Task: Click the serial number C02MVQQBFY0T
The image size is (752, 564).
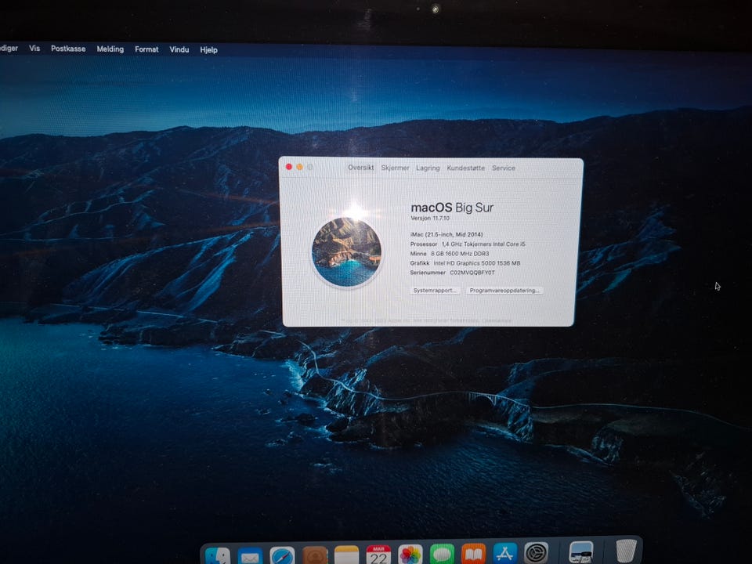Action: coord(472,273)
